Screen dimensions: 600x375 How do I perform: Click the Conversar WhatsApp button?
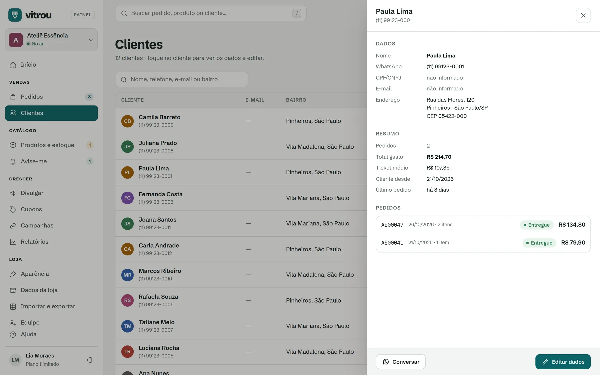tap(401, 362)
